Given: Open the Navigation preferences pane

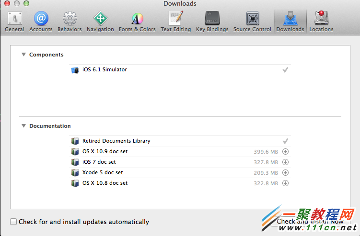Looking at the screenshot, I should coord(100,22).
